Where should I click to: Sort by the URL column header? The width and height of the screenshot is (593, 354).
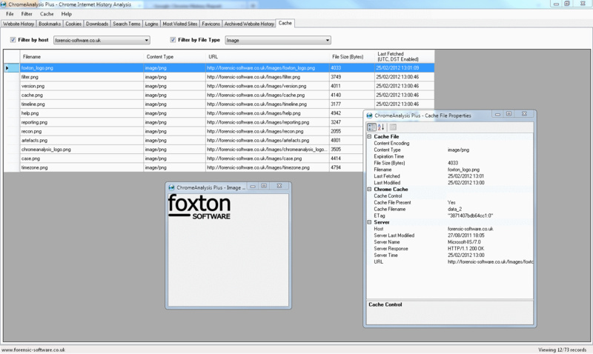(268, 57)
